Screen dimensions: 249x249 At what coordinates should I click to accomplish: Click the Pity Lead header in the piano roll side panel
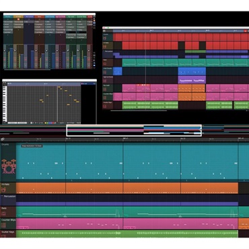tap(88, 83)
